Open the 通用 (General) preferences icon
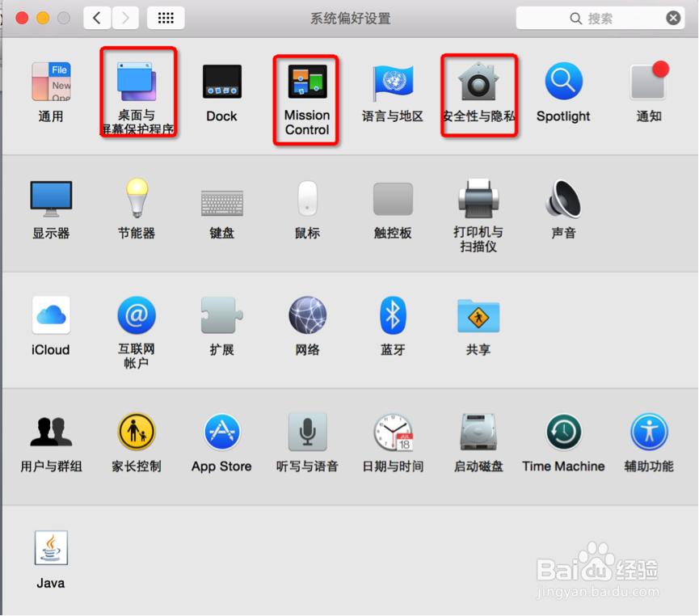Image resolution: width=699 pixels, height=616 pixels. pos(51,82)
